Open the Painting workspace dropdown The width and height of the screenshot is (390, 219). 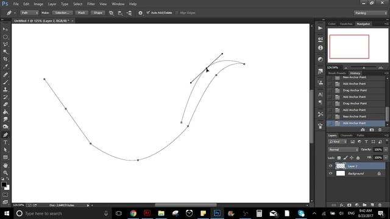coord(370,13)
